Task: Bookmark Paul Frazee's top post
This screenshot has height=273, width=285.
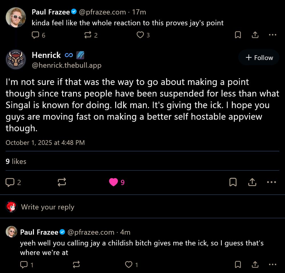Action: [238, 35]
